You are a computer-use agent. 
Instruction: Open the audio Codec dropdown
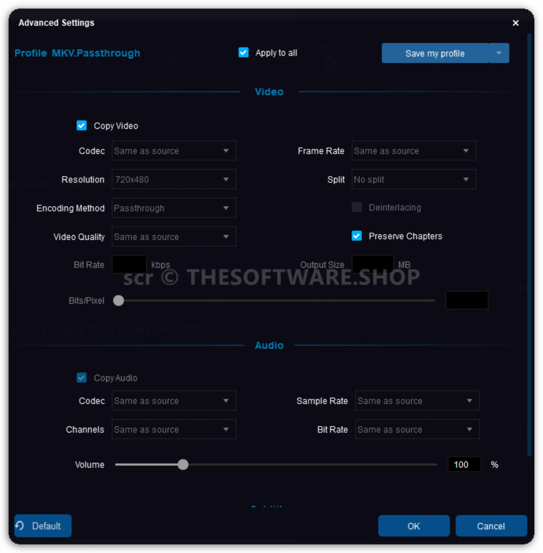174,401
